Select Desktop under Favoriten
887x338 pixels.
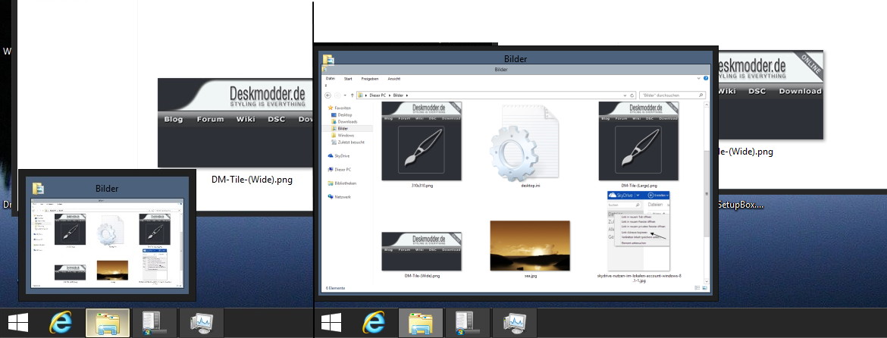tap(341, 114)
